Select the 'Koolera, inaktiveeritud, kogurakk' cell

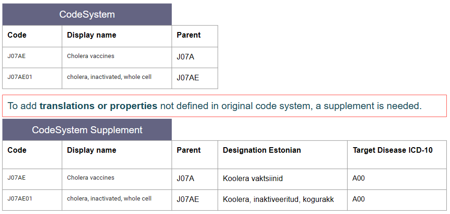click(x=278, y=200)
